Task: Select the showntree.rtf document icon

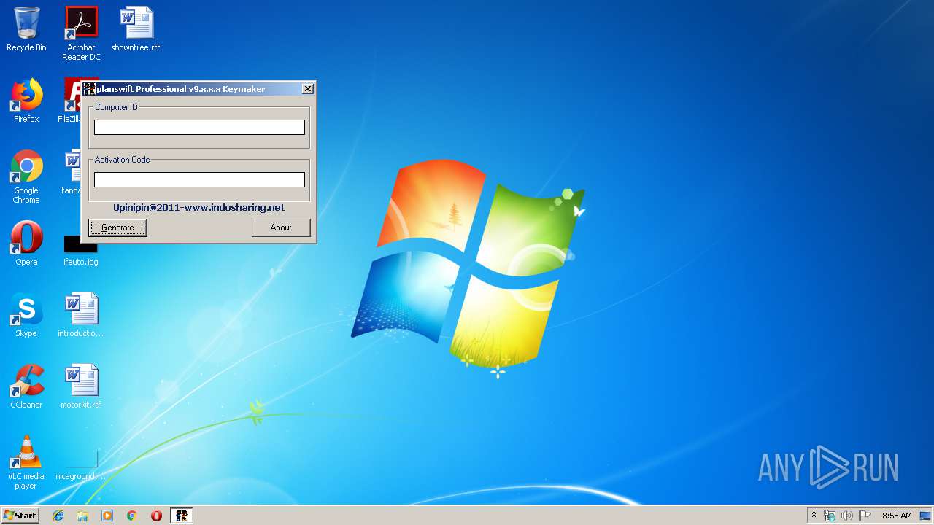Action: point(136,30)
